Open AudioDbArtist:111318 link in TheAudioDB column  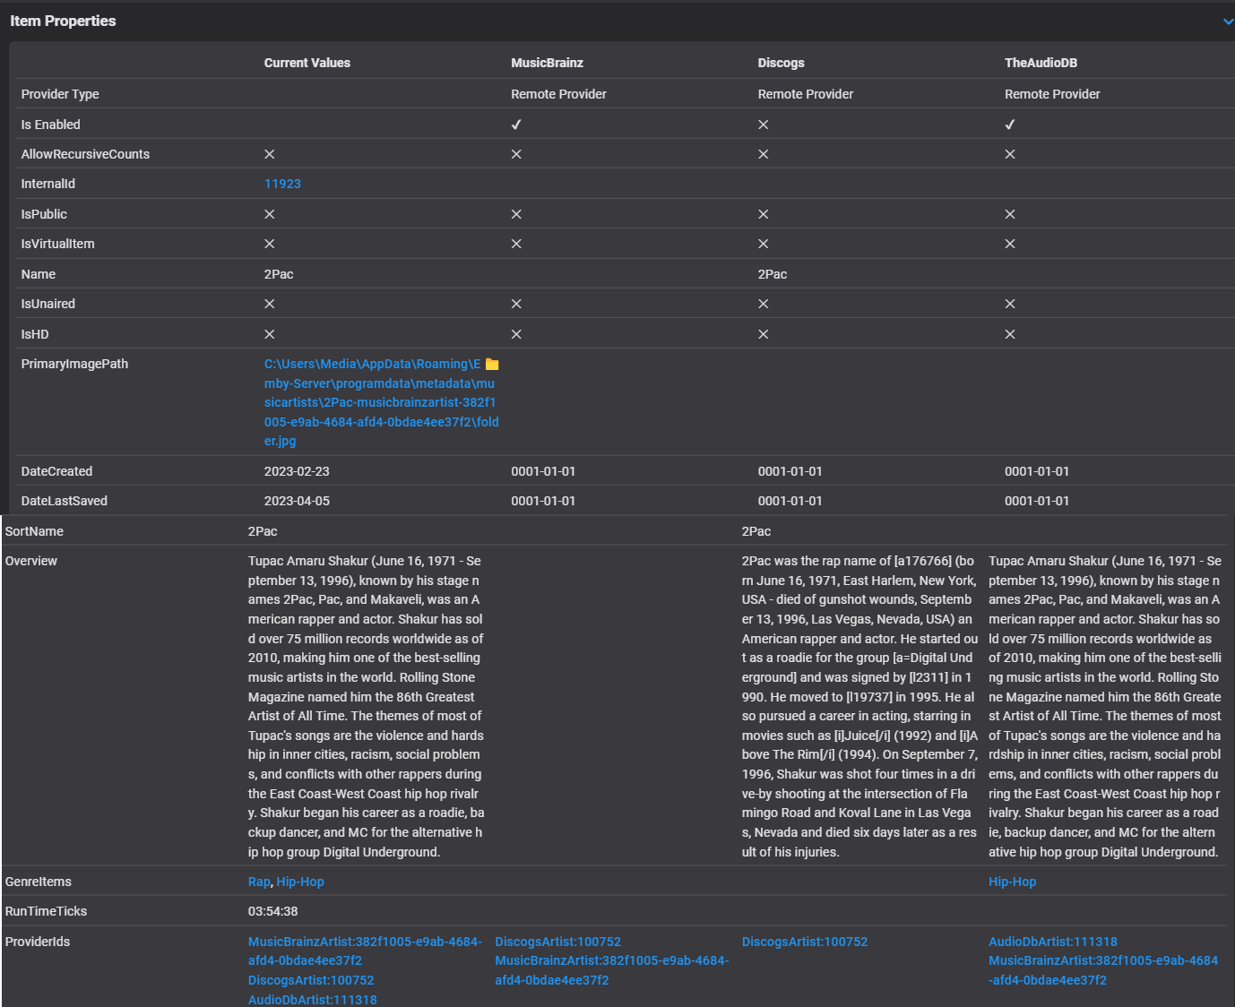coord(1053,942)
